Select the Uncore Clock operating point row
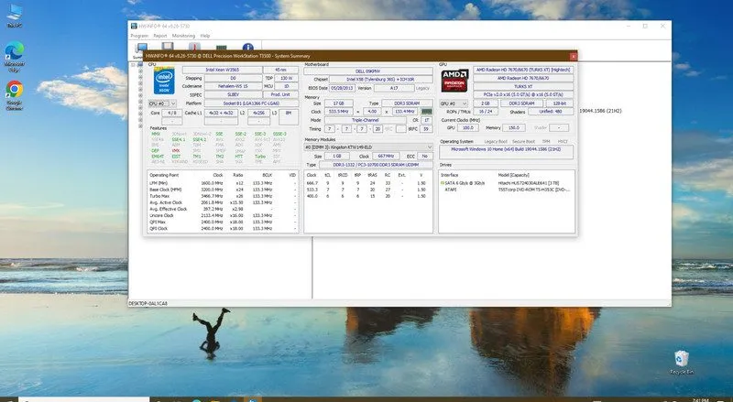This screenshot has height=402, width=733. pos(223,215)
